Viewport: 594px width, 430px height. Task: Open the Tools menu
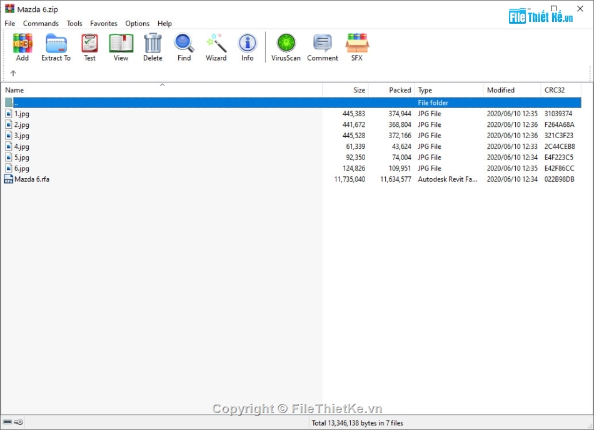(74, 24)
